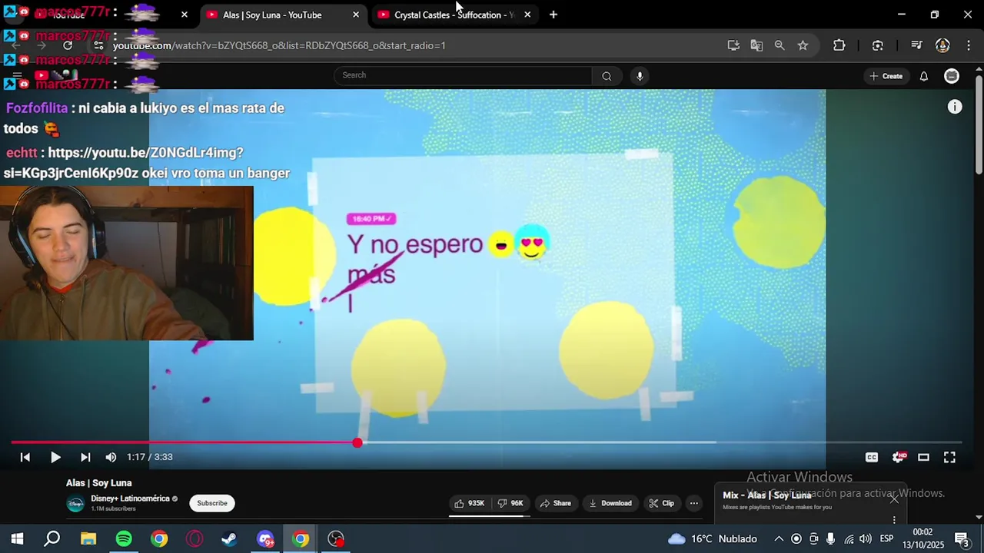Share the Alas video
The height and width of the screenshot is (553, 984).
(x=555, y=503)
